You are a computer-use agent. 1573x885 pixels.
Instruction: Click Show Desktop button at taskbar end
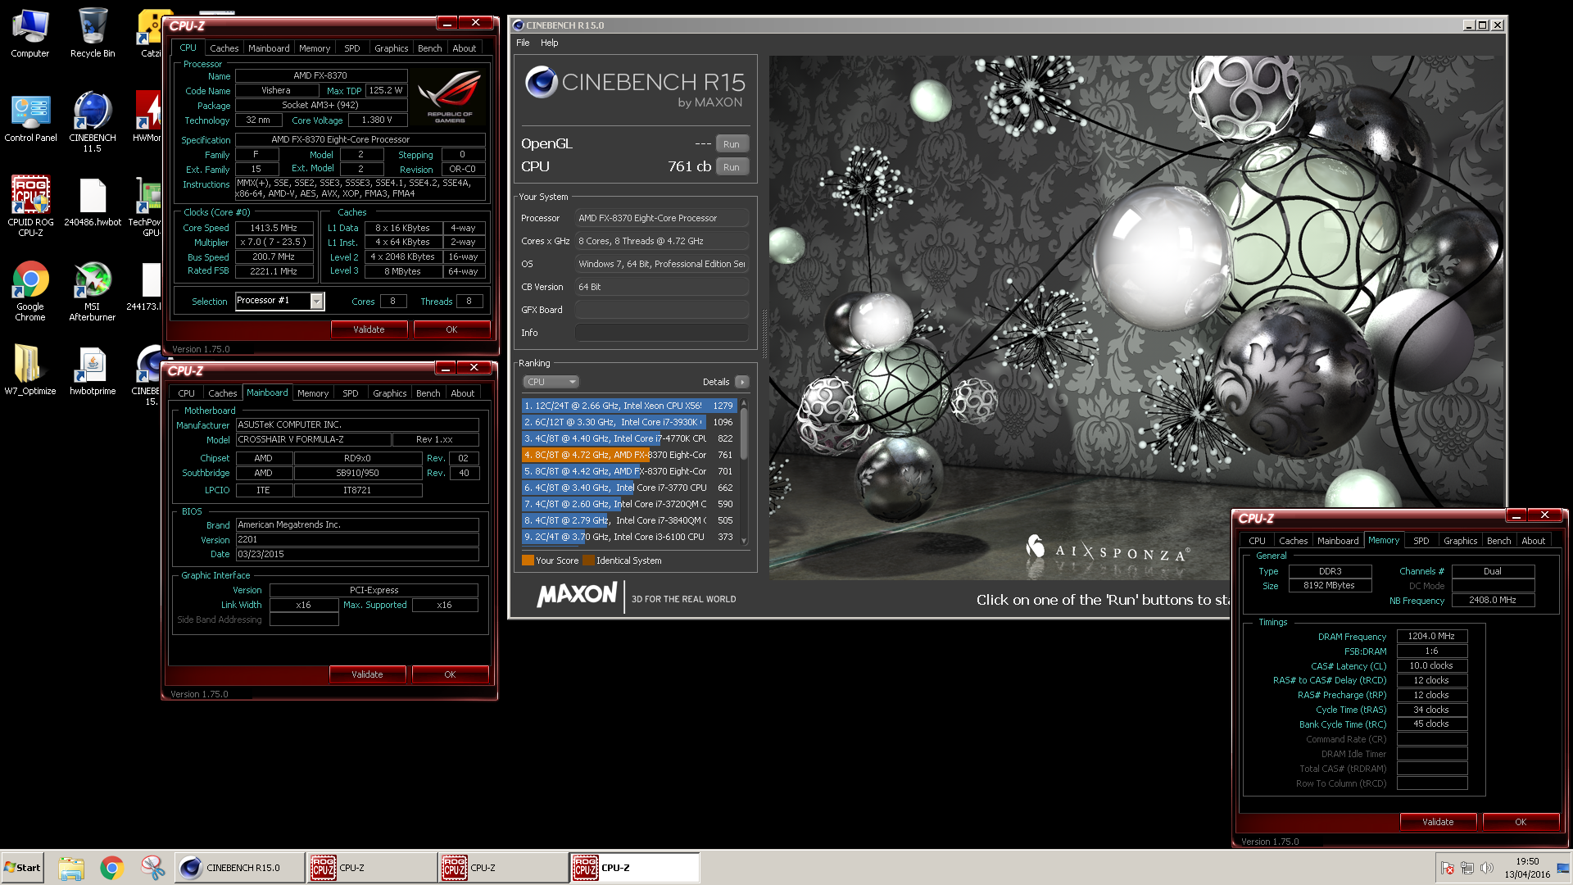[x=1563, y=868]
